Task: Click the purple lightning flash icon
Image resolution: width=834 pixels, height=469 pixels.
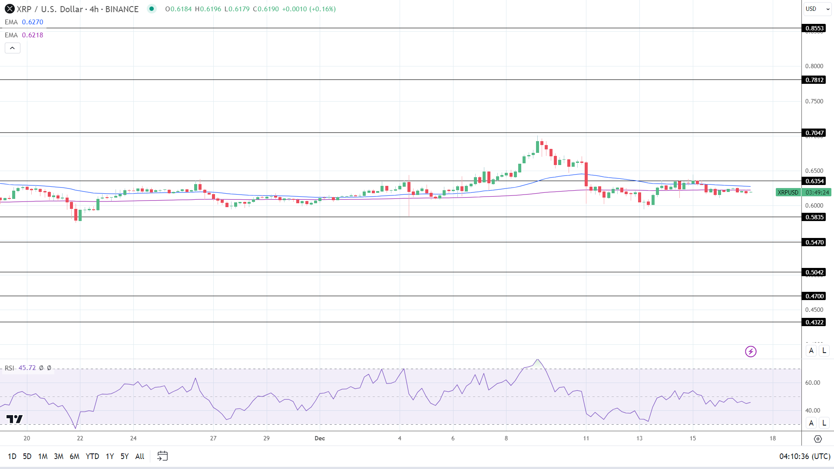Action: pyautogui.click(x=751, y=351)
